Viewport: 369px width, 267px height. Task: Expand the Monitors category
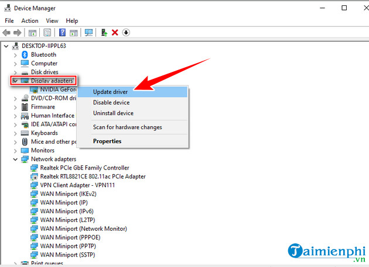point(15,151)
